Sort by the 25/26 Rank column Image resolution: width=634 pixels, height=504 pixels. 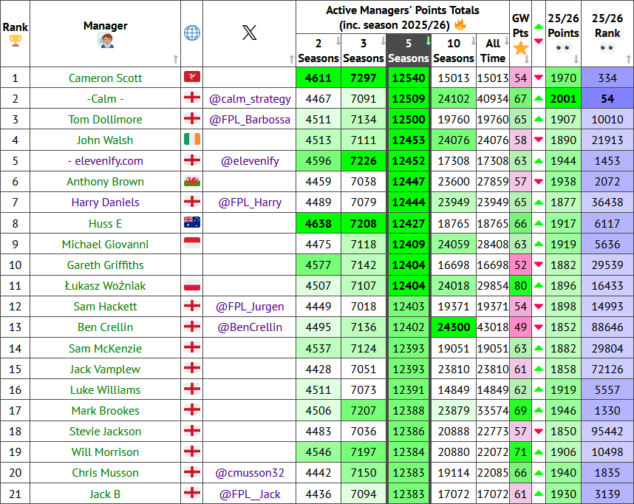coord(607,33)
